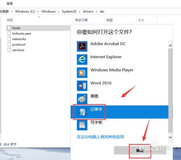Click the services file icon

(x=9, y=50)
